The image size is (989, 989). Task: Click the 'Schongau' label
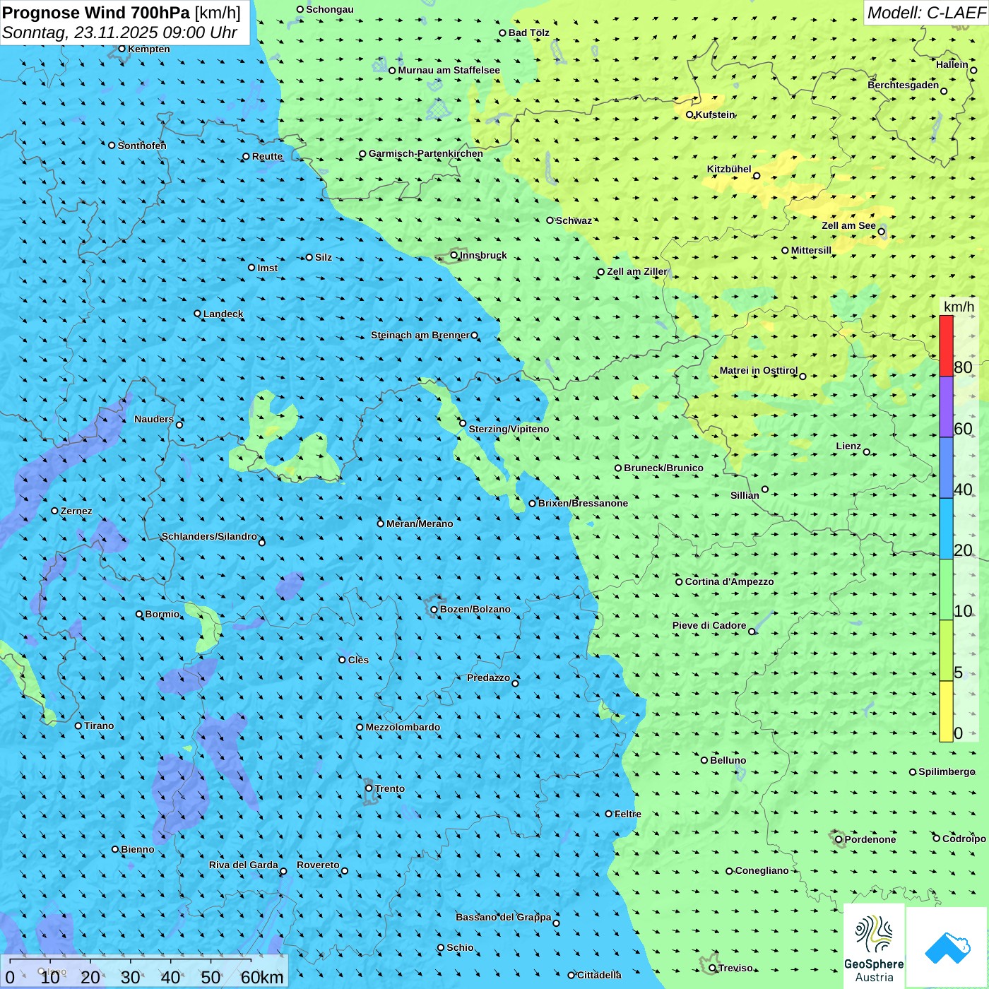329,9
